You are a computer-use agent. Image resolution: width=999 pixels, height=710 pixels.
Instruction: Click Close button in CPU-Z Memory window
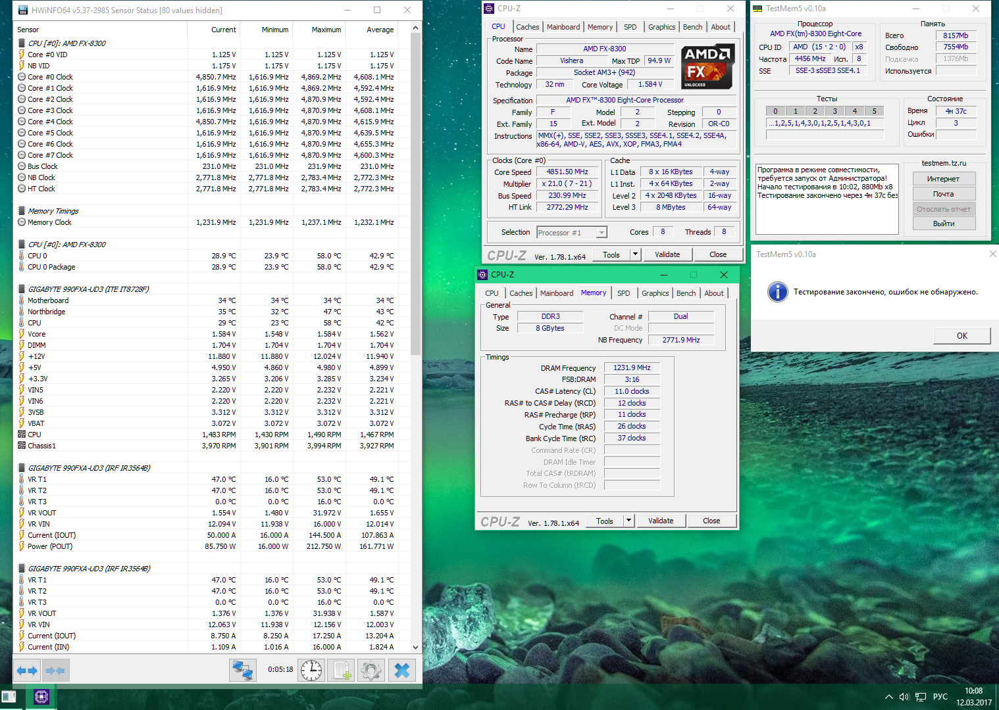coord(711,521)
